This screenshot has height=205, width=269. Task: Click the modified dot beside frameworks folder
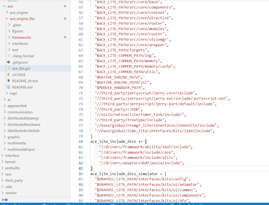65,37
